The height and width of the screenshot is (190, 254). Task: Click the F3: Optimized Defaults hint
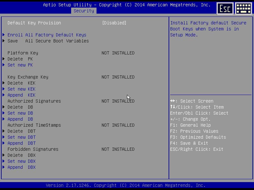point(198,137)
